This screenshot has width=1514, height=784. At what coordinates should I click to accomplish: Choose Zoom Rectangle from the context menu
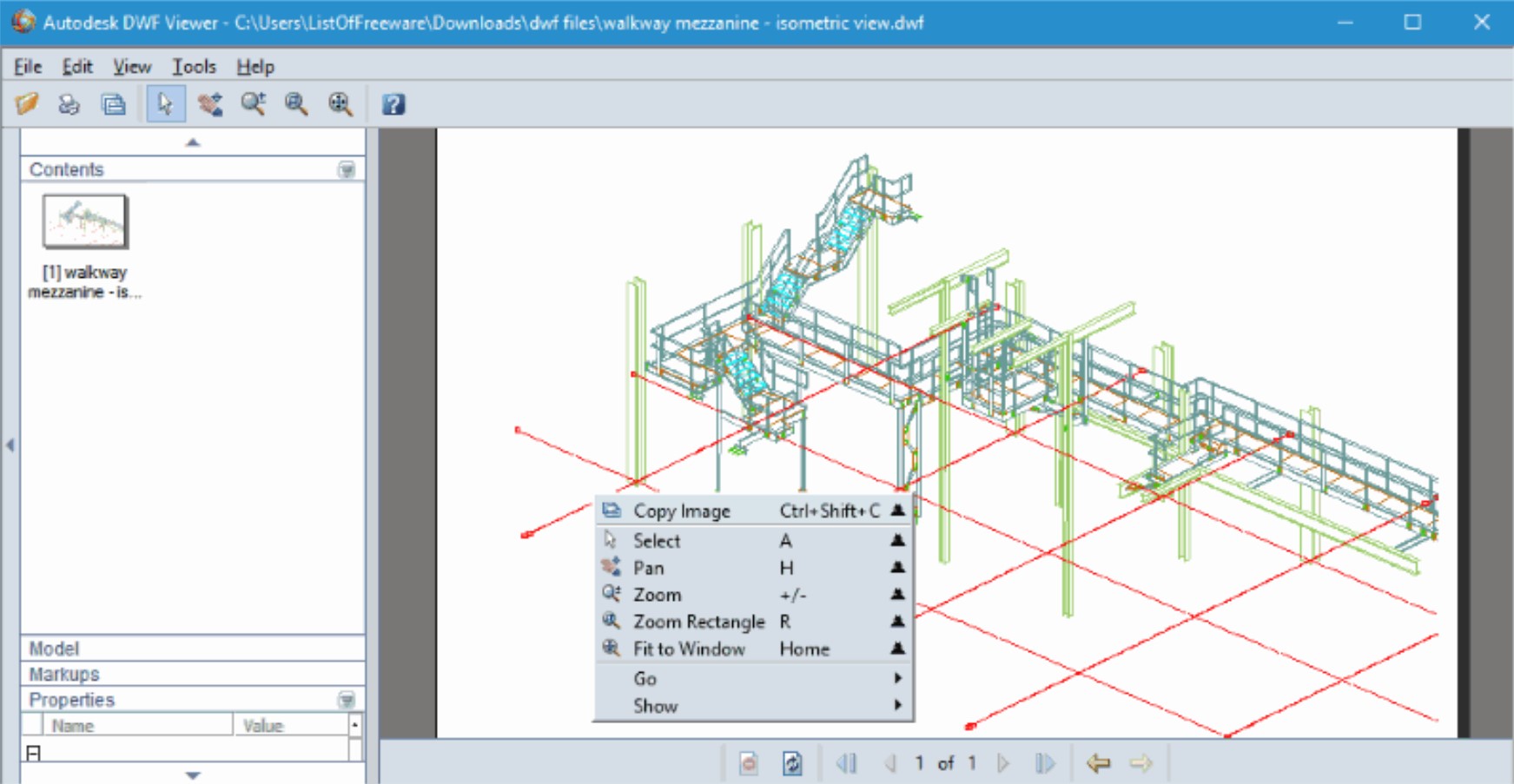[x=753, y=622]
